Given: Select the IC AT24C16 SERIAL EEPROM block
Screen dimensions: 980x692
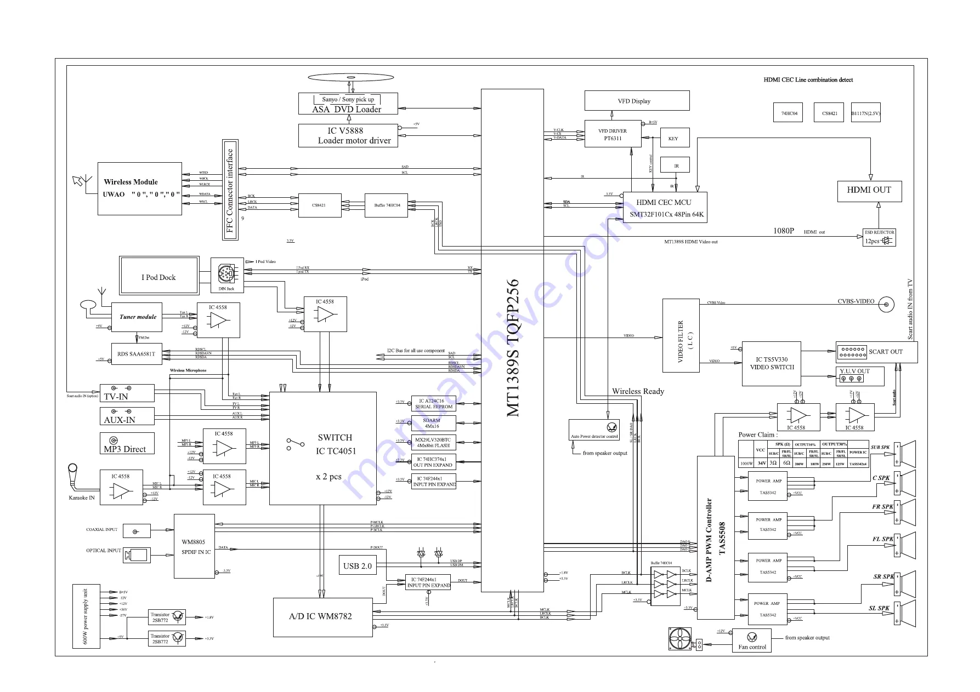Looking at the screenshot, I should coord(433,404).
